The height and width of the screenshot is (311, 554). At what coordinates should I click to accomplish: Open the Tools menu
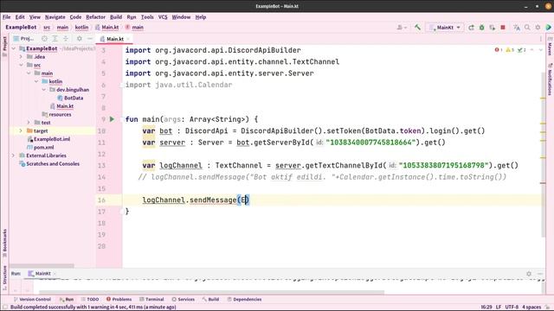tap(147, 17)
